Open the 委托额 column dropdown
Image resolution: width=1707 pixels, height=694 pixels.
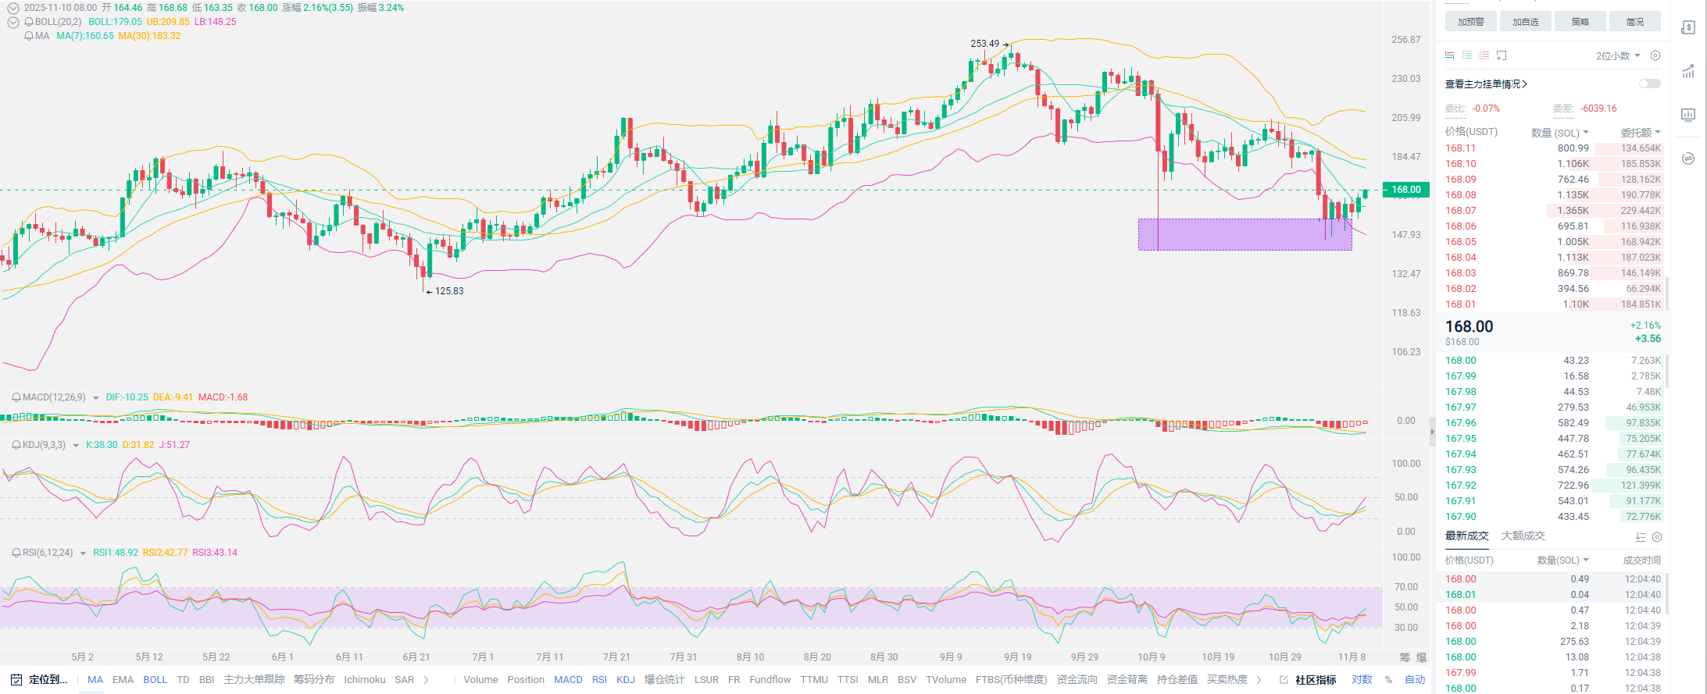(1640, 133)
